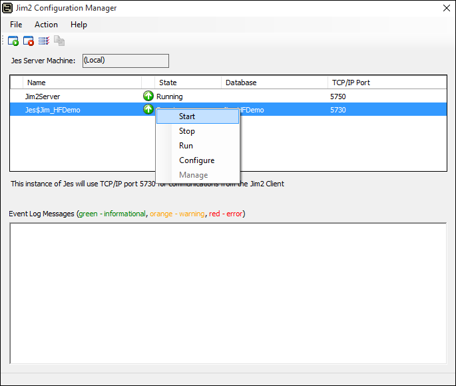Click the green status arrow for Jim2Server

pyautogui.click(x=148, y=96)
